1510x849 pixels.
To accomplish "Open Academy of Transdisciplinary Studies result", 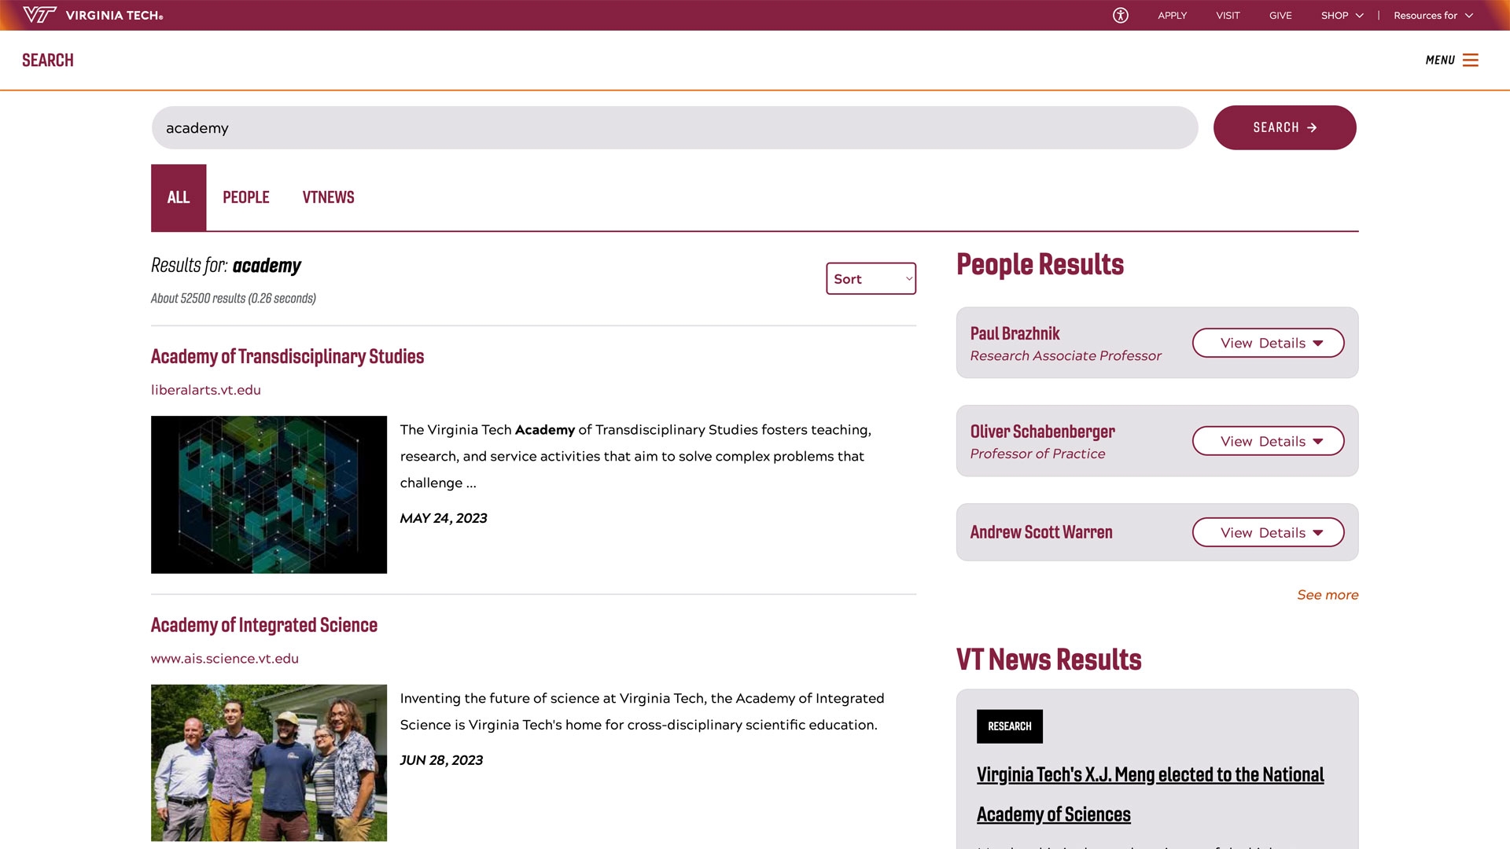I will click(287, 355).
